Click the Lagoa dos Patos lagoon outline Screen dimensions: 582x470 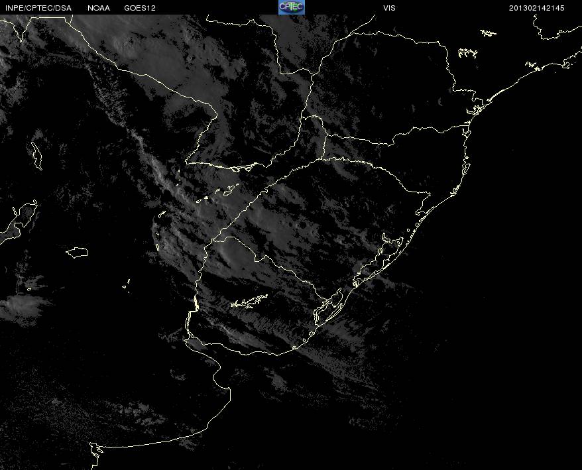378,260
